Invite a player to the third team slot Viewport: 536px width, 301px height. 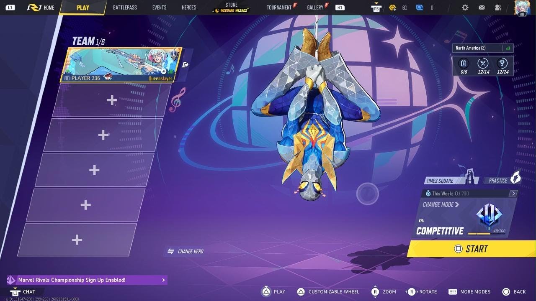pos(103,135)
